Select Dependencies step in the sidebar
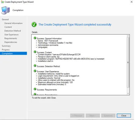 11,42
